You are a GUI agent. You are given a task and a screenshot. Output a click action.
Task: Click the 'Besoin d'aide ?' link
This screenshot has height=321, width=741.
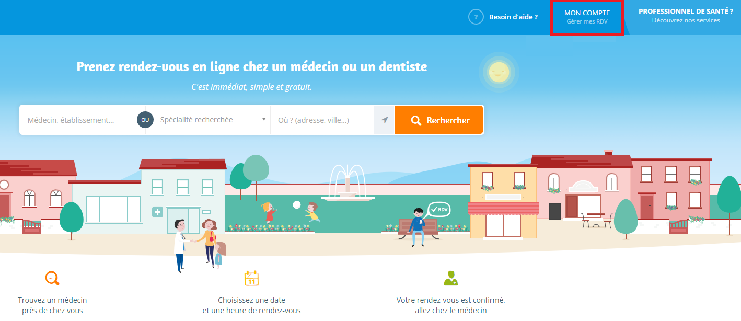coord(513,17)
